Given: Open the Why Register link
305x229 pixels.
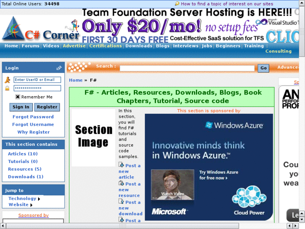Looking at the screenshot, I should point(34,132).
